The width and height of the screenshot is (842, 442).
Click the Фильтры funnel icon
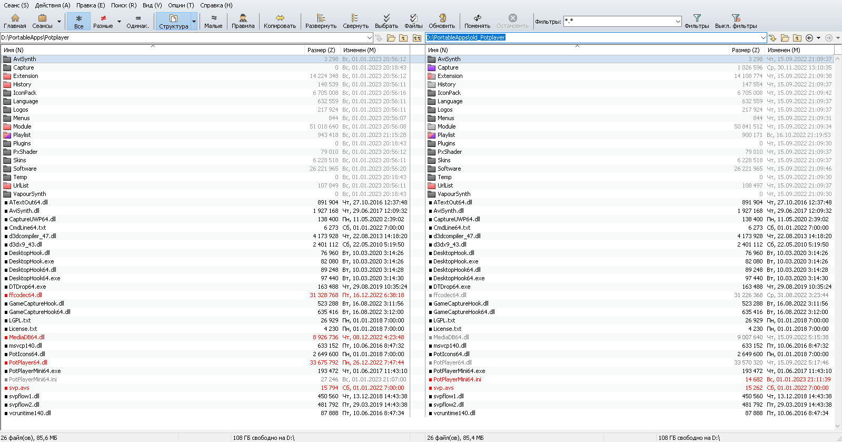pyautogui.click(x=697, y=22)
